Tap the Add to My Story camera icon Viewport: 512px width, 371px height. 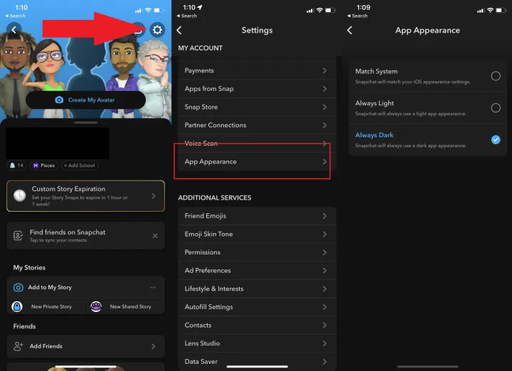pos(18,287)
